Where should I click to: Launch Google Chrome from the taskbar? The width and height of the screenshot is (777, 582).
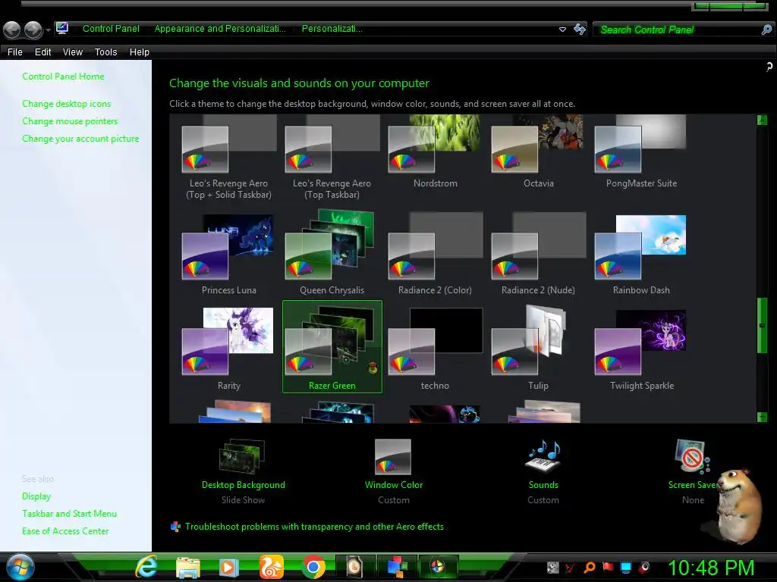[313, 567]
